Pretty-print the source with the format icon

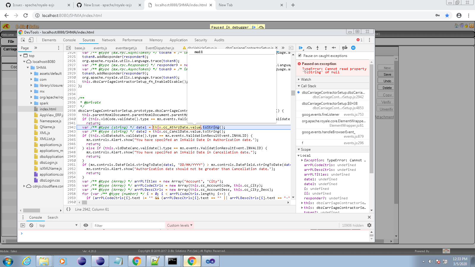(x=69, y=209)
